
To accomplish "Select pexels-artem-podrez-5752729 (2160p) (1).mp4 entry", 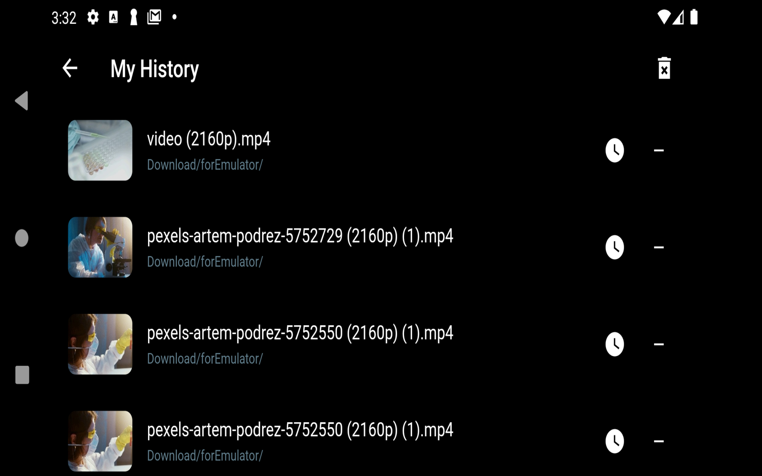I will [300, 236].
